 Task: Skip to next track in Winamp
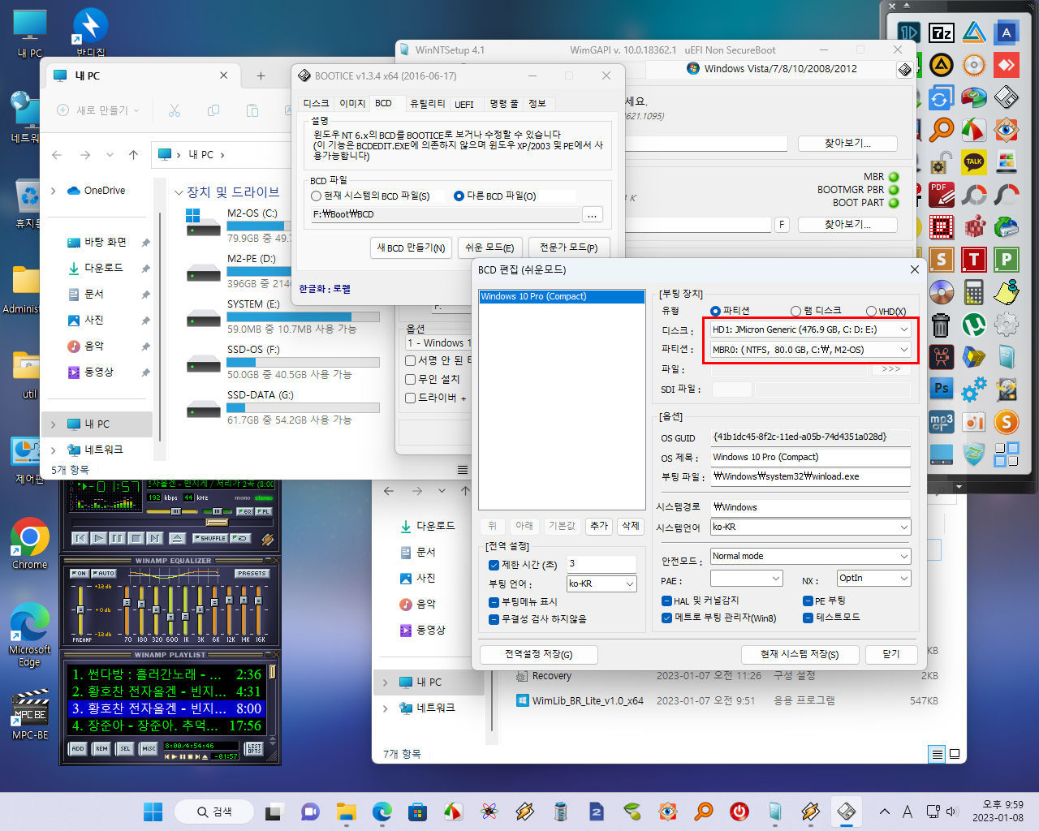pyautogui.click(x=154, y=538)
